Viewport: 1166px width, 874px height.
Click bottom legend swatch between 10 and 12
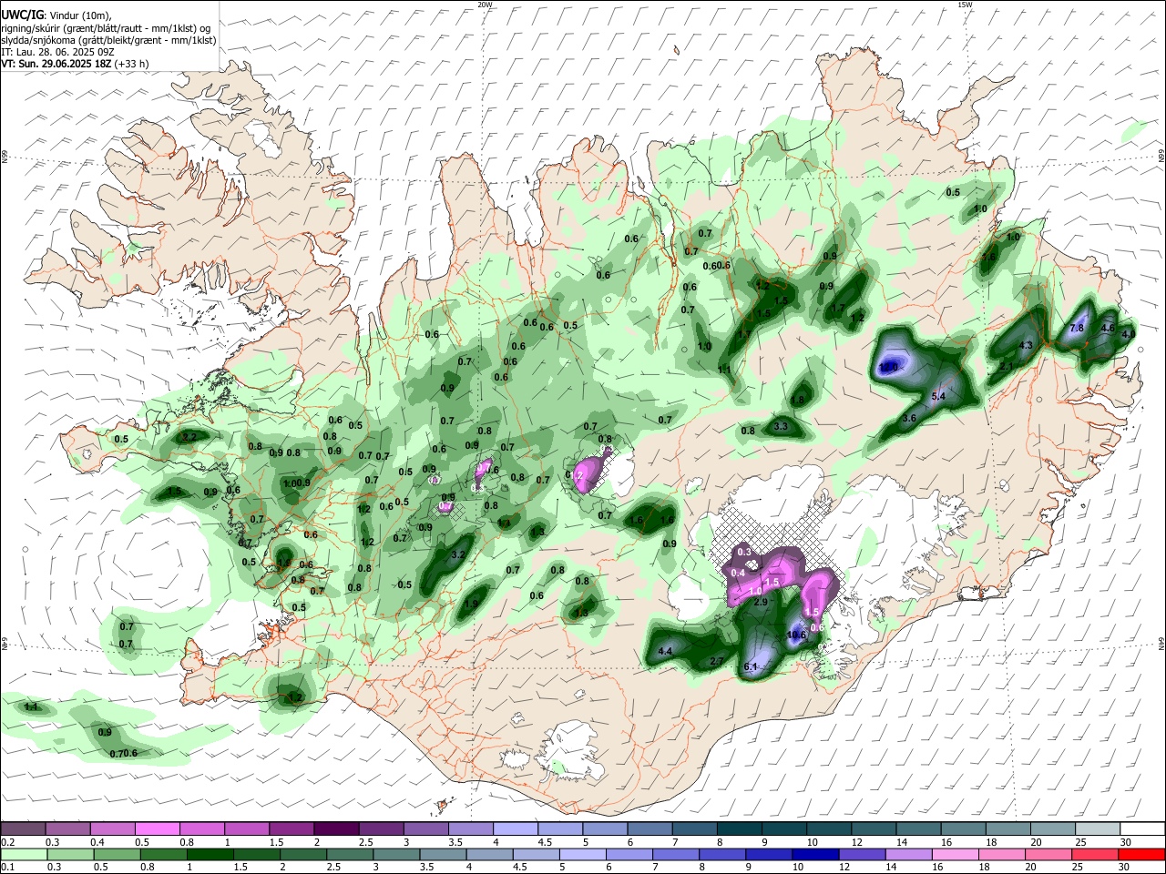coord(813,854)
